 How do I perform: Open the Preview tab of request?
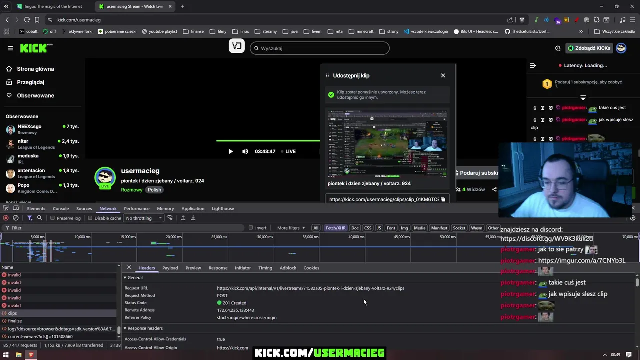click(193, 268)
